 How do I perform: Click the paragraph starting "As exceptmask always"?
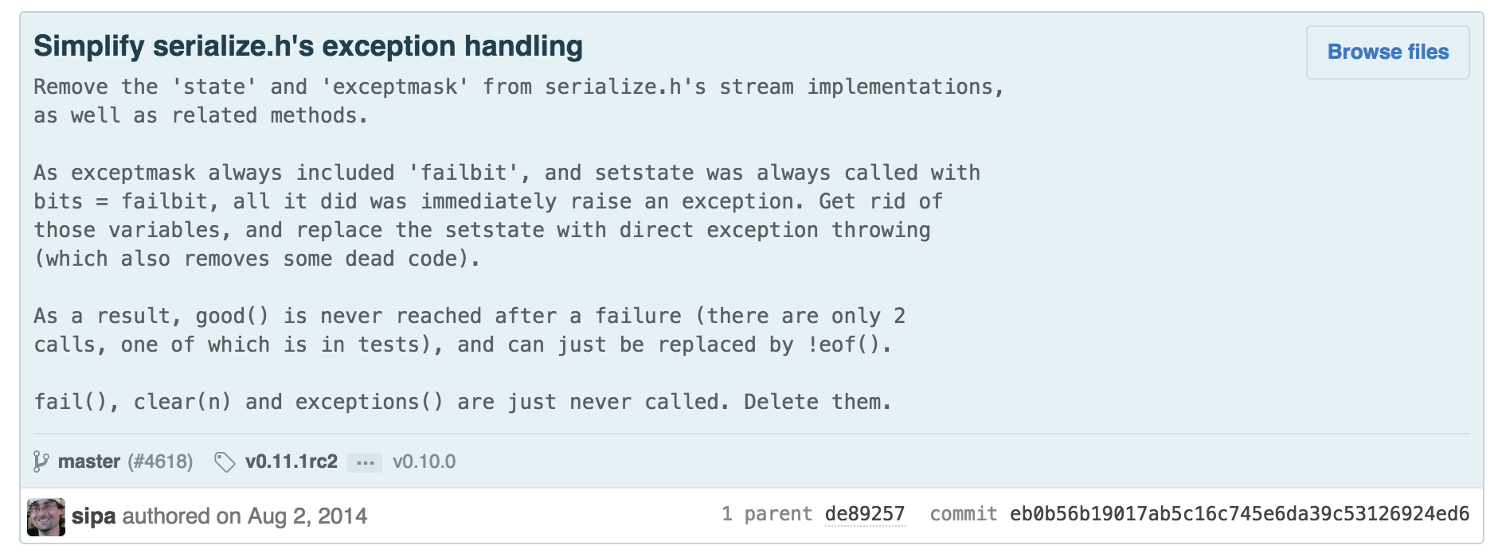coord(507,216)
